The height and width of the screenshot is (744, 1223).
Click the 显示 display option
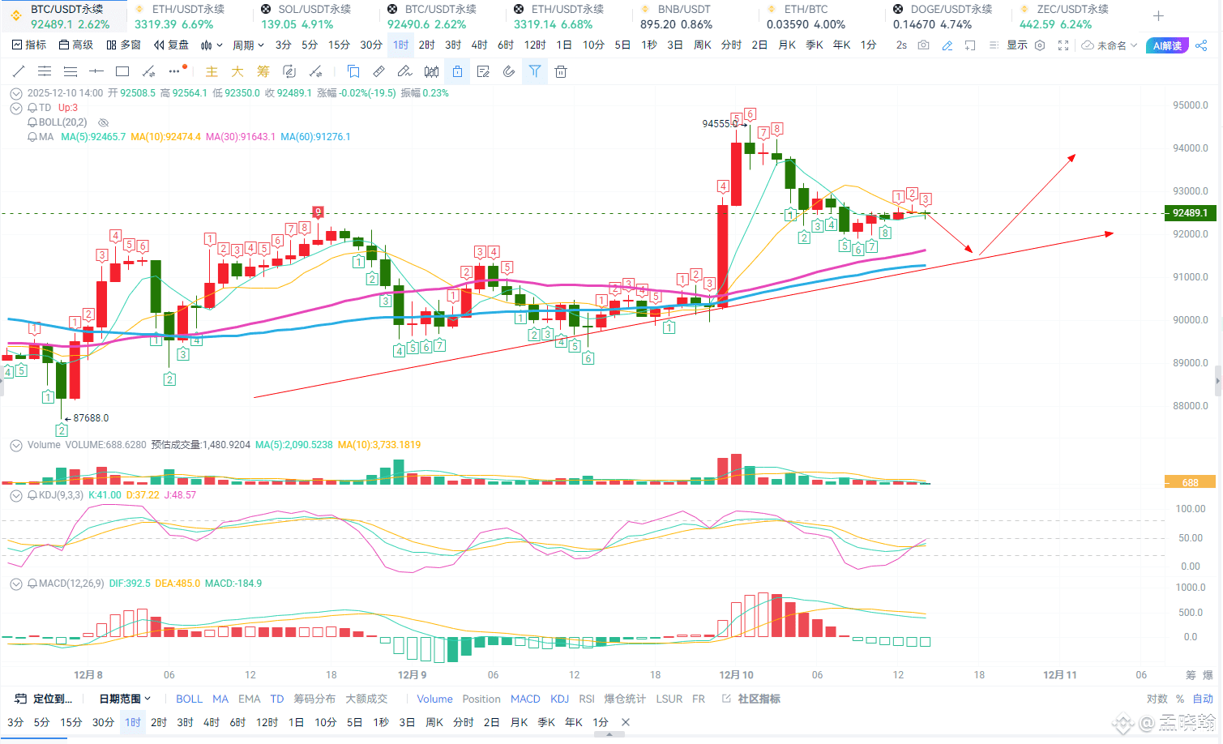point(1017,45)
